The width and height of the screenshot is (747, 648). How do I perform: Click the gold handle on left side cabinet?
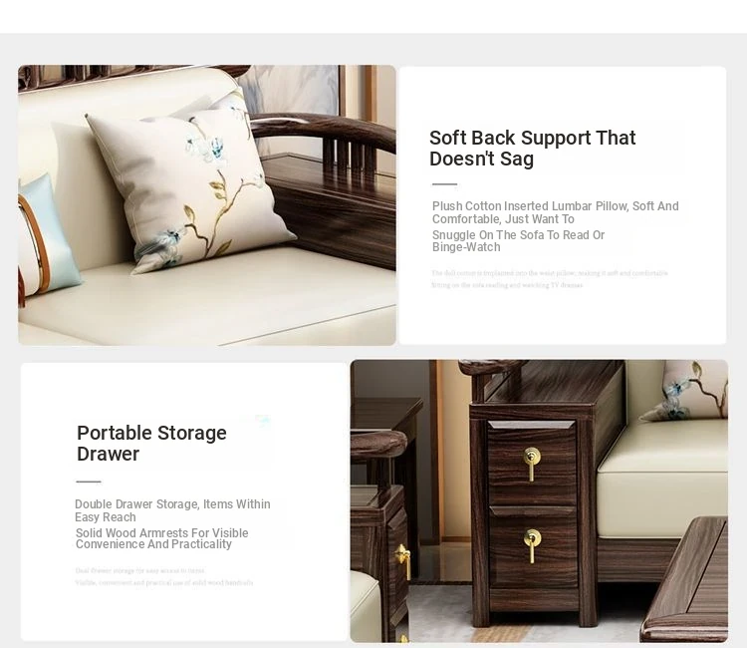[x=403, y=560]
